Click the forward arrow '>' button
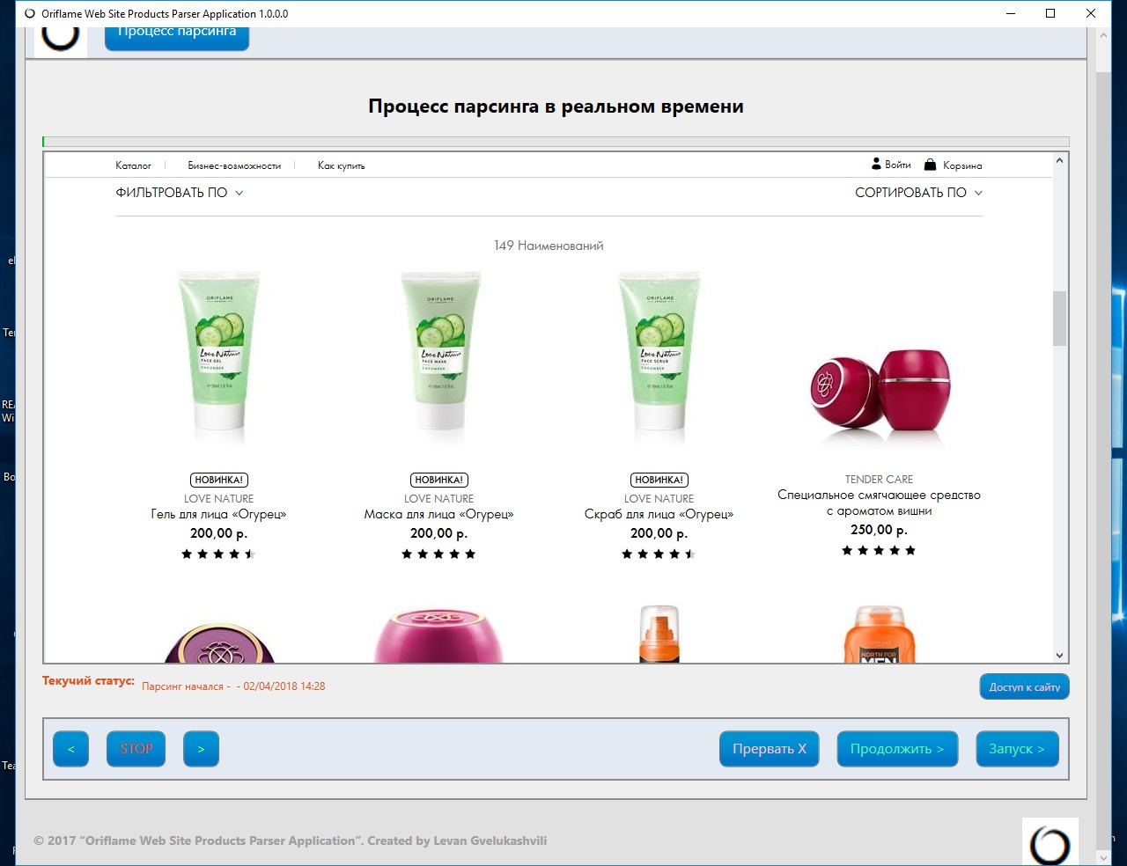The width and height of the screenshot is (1127, 866). click(x=201, y=749)
